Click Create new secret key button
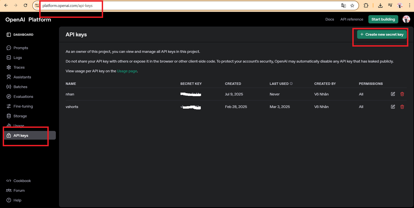Screen dimensions: 414x208 pyautogui.click(x=382, y=34)
